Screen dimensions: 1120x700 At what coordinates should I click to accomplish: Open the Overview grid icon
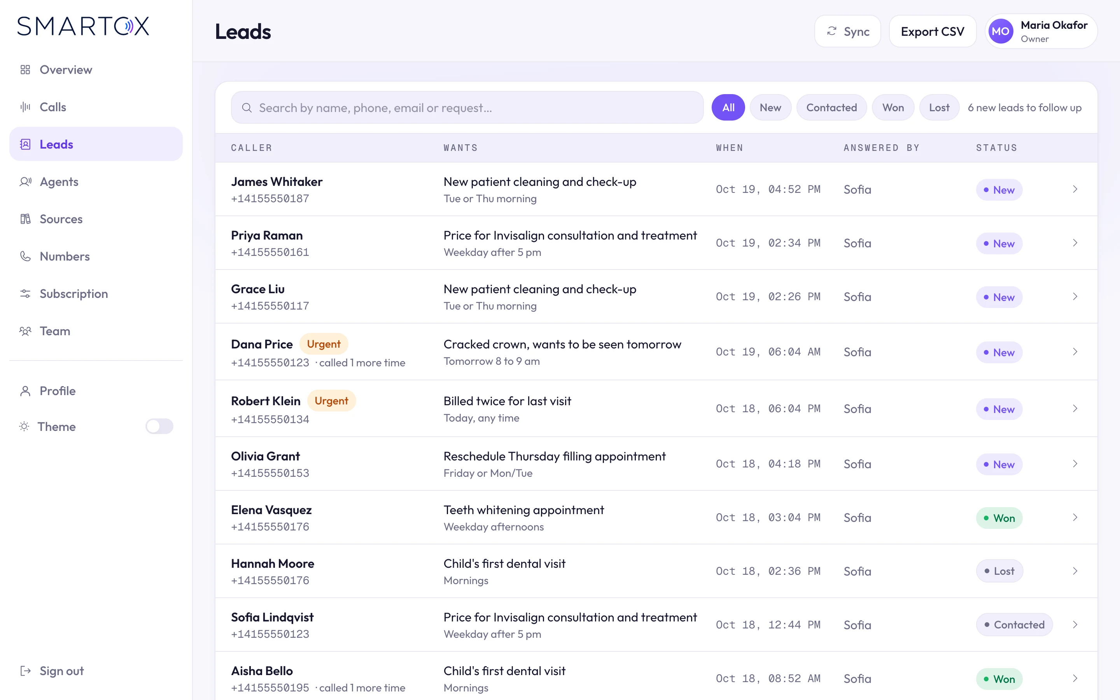tap(25, 70)
